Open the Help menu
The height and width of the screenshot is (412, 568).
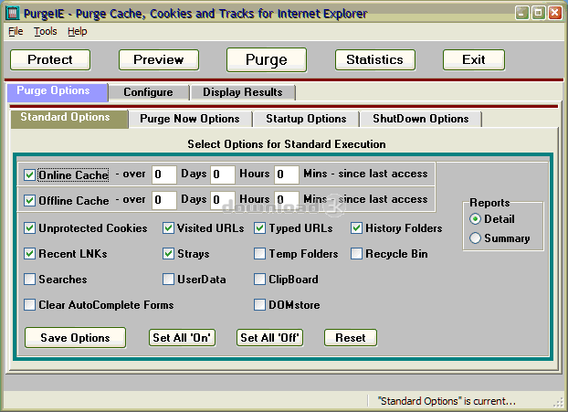77,32
